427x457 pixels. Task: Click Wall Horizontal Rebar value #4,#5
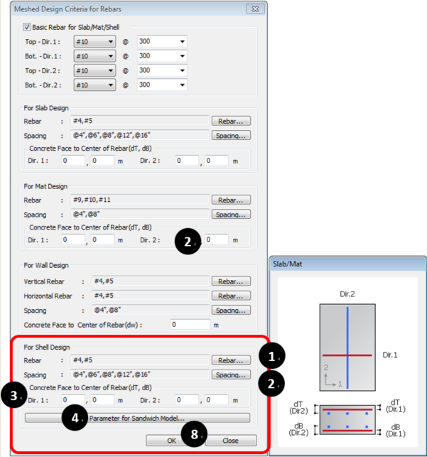pyautogui.click(x=151, y=296)
